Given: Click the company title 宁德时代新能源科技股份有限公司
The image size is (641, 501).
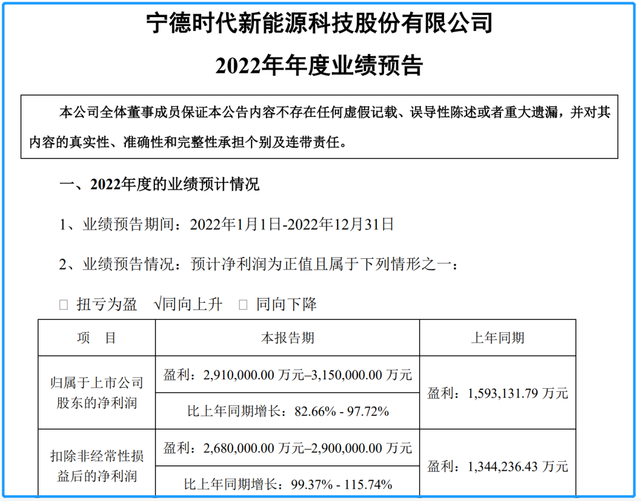Looking at the screenshot, I should [319, 23].
